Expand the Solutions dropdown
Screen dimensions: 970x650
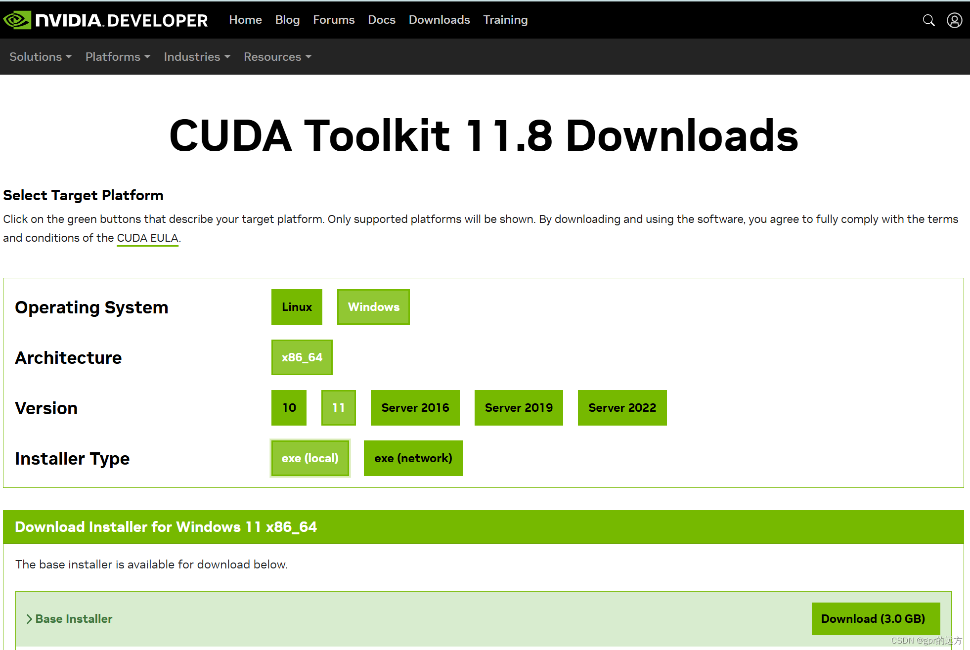point(41,57)
